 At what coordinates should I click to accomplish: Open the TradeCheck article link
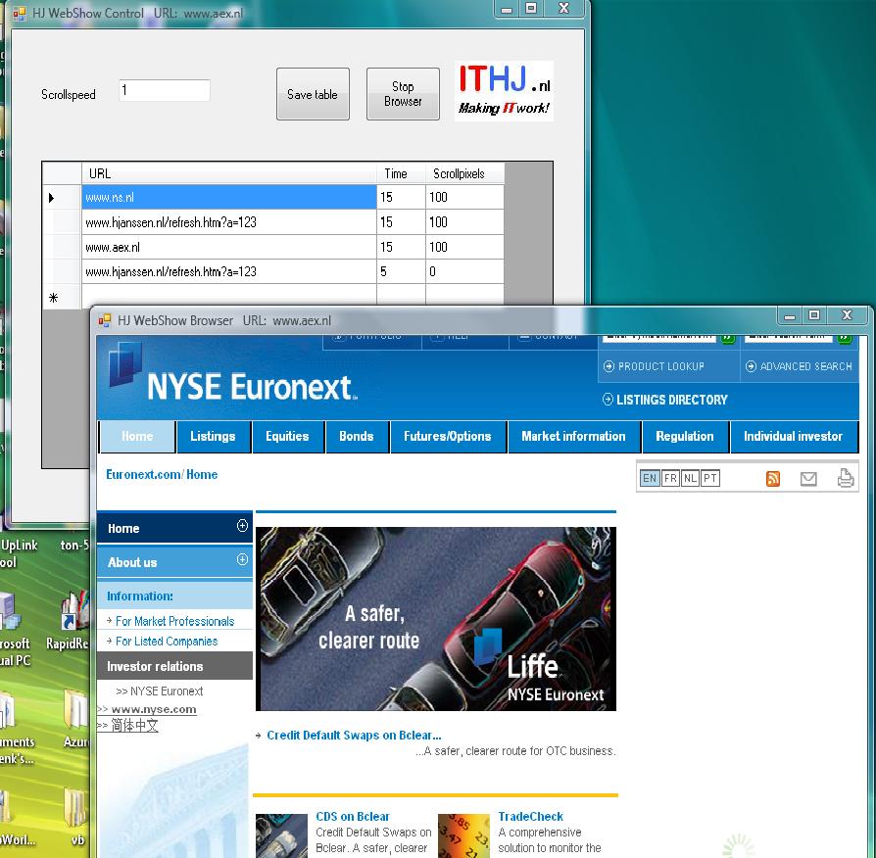(x=531, y=816)
